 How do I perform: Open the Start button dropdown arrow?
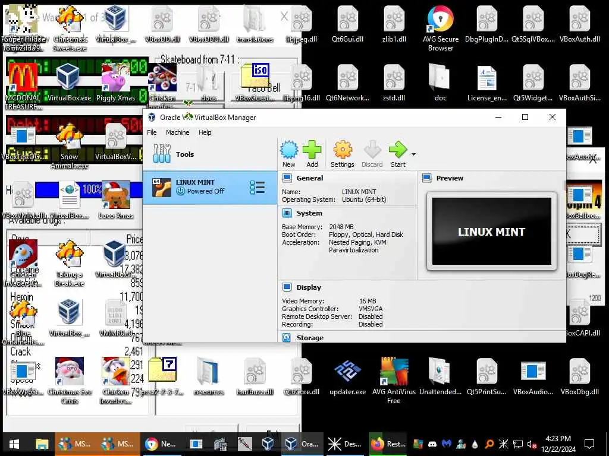click(414, 154)
